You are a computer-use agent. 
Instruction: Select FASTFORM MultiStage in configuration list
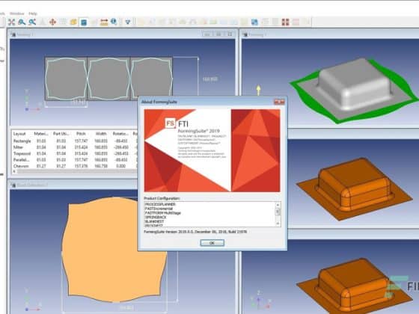[163, 213]
